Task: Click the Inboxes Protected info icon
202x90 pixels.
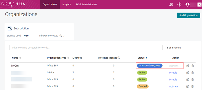Action: [x=61, y=36]
